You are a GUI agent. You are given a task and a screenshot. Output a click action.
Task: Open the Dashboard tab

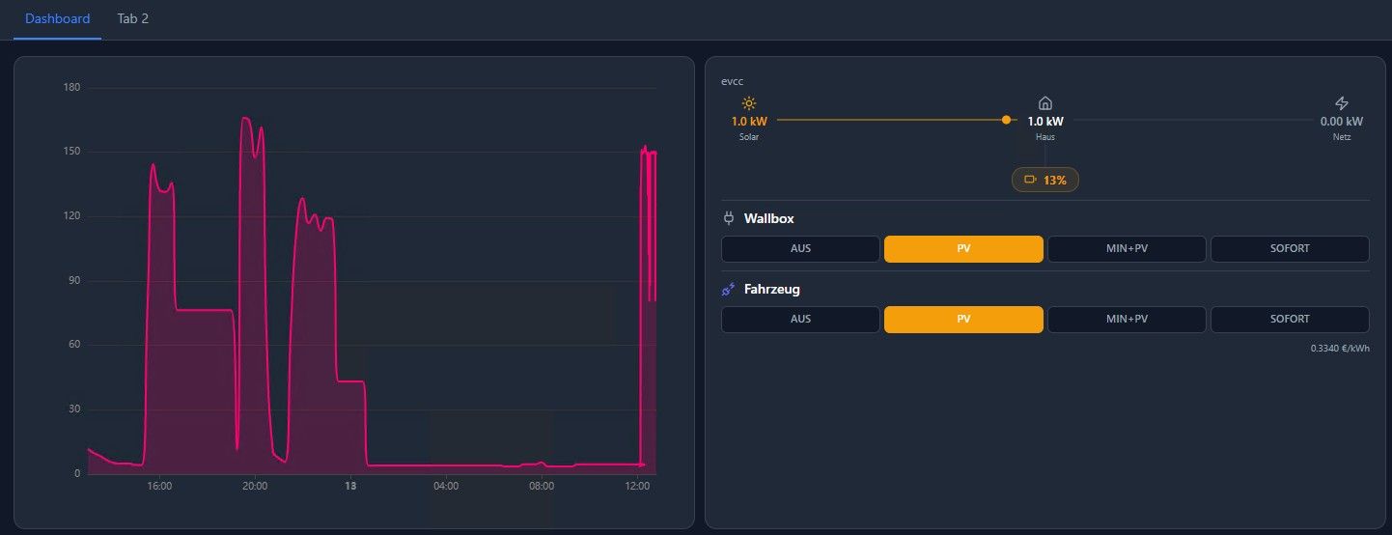(x=58, y=19)
